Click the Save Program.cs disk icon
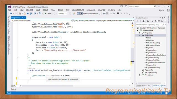This screenshot has width=177, height=99. (x=28, y=13)
